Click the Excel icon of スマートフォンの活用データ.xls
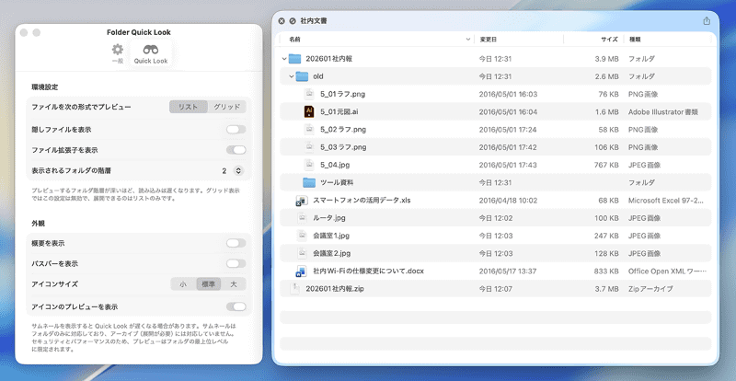Image resolution: width=736 pixels, height=381 pixels. pyautogui.click(x=302, y=200)
